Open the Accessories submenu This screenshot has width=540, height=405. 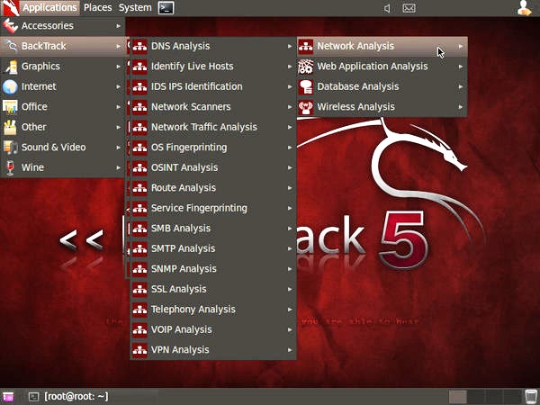pyautogui.click(x=62, y=26)
